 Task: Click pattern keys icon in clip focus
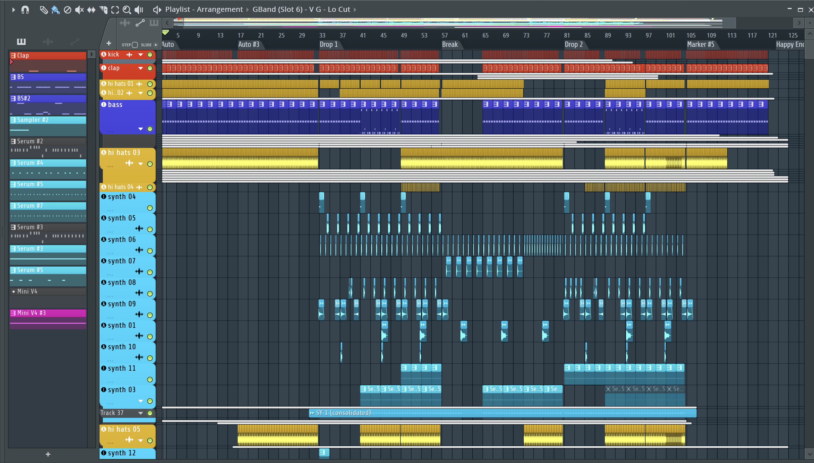point(154,23)
